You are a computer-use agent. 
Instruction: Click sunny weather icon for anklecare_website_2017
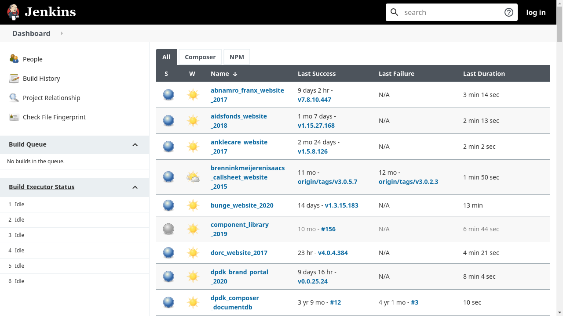[193, 147]
